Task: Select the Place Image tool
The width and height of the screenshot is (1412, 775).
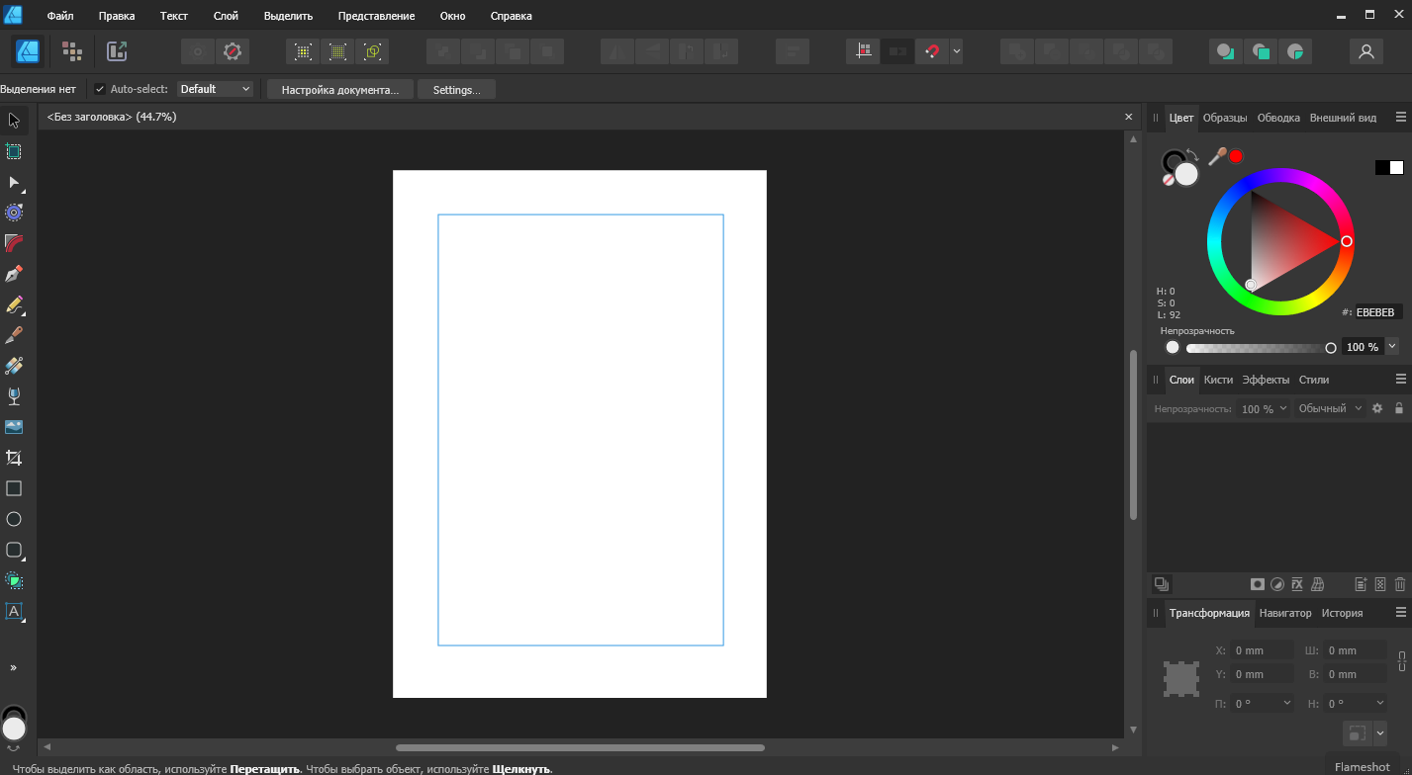Action: tap(14, 427)
